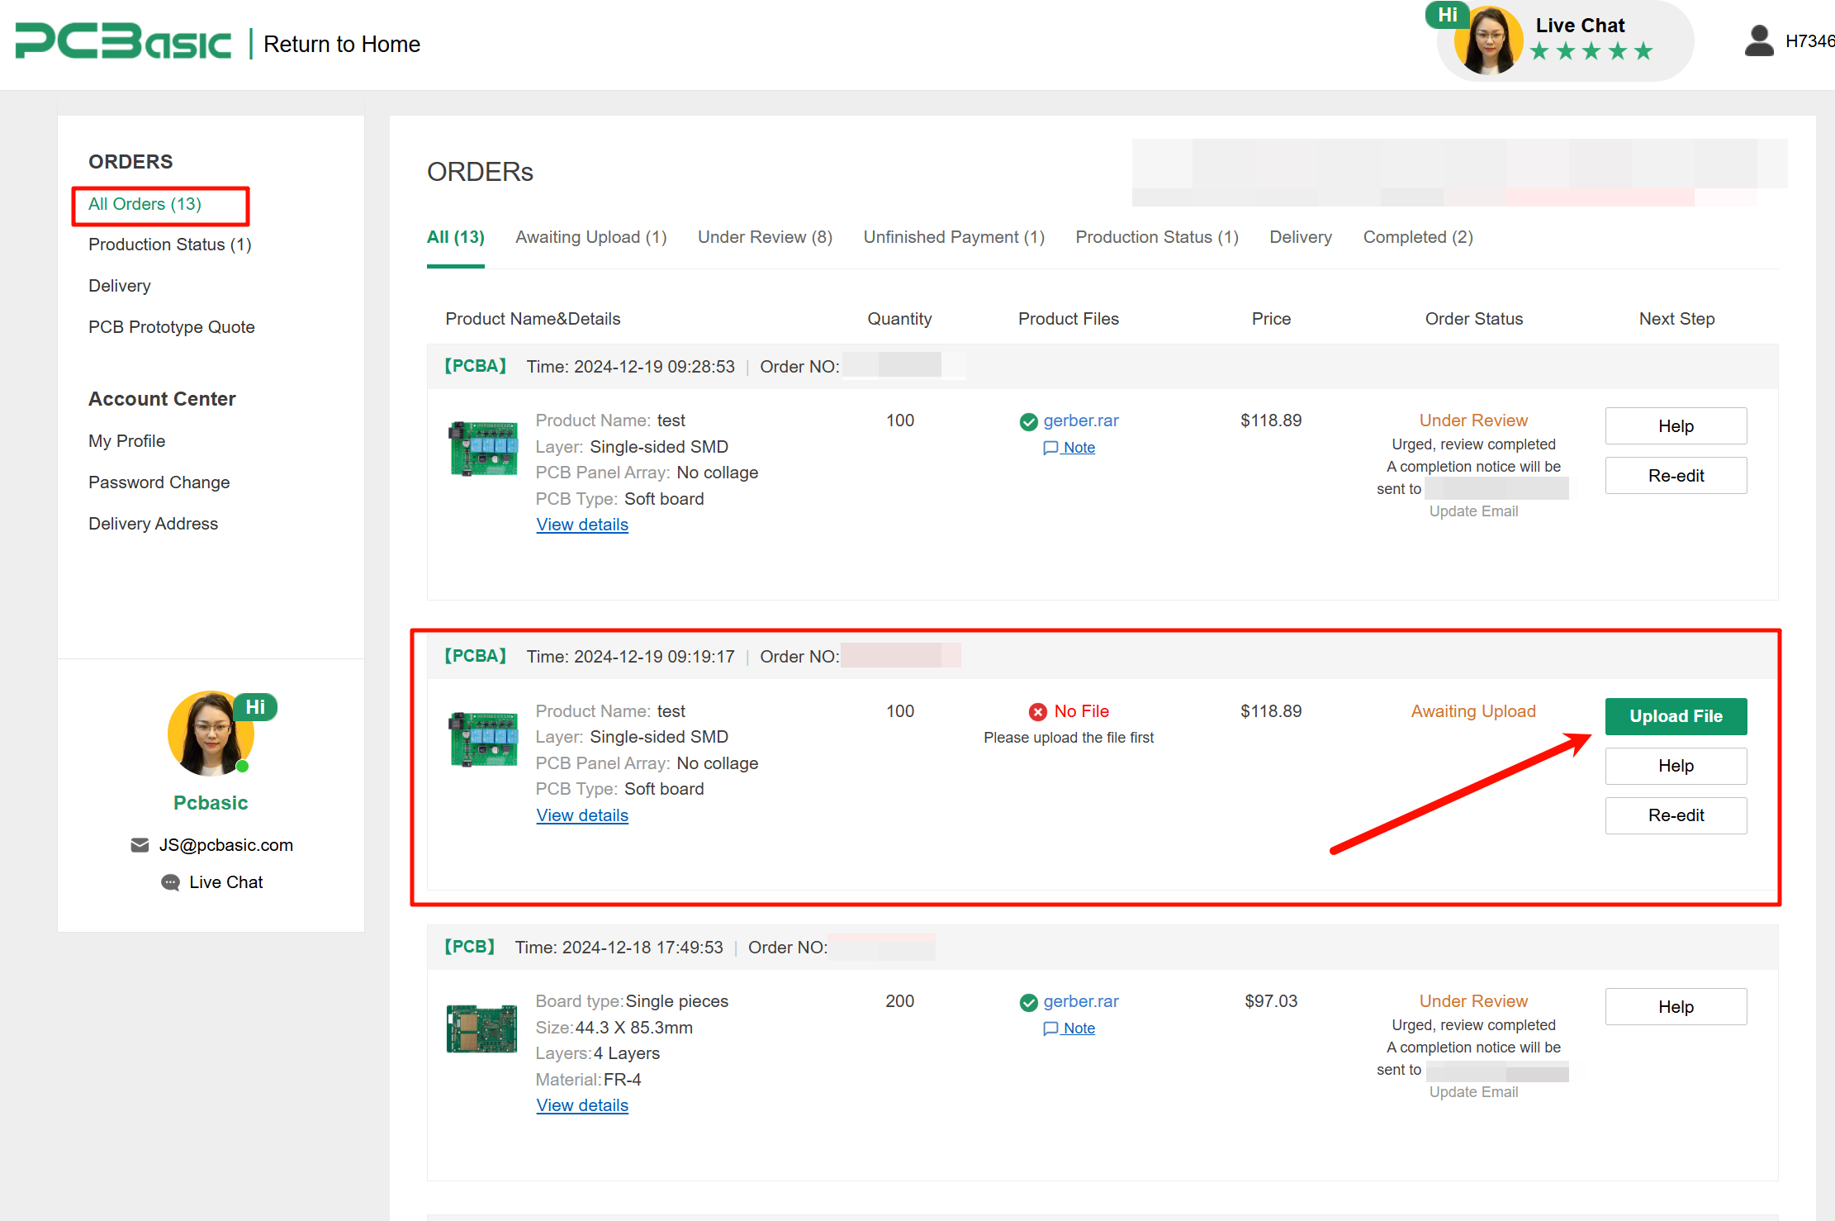Click Live Chat label in header
This screenshot has width=1835, height=1221.
(x=1580, y=26)
